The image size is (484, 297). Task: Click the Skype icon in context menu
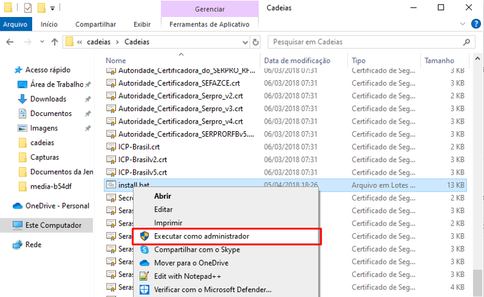[144, 250]
